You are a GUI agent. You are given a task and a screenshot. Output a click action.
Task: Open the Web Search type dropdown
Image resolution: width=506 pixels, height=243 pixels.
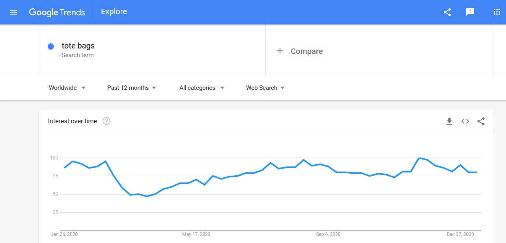pos(265,88)
